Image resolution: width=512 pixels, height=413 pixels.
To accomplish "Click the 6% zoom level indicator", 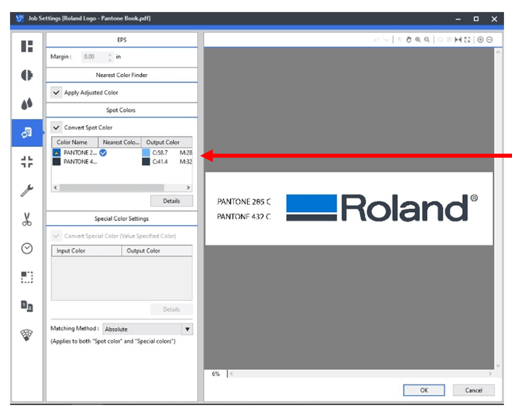I will pyautogui.click(x=216, y=374).
